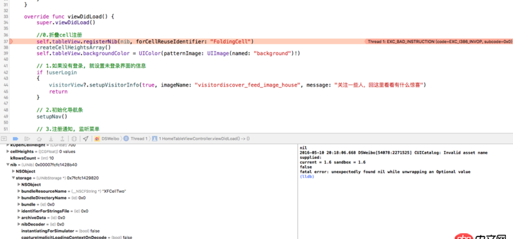Click the "background" image name string

[x=273, y=54]
